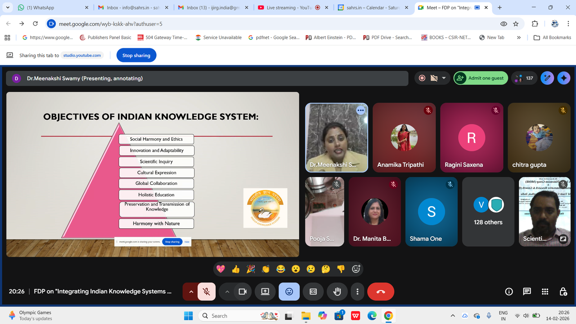This screenshot has width=576, height=324.
Task: Switch to the sahrs.in Calendar tab
Action: [373, 8]
